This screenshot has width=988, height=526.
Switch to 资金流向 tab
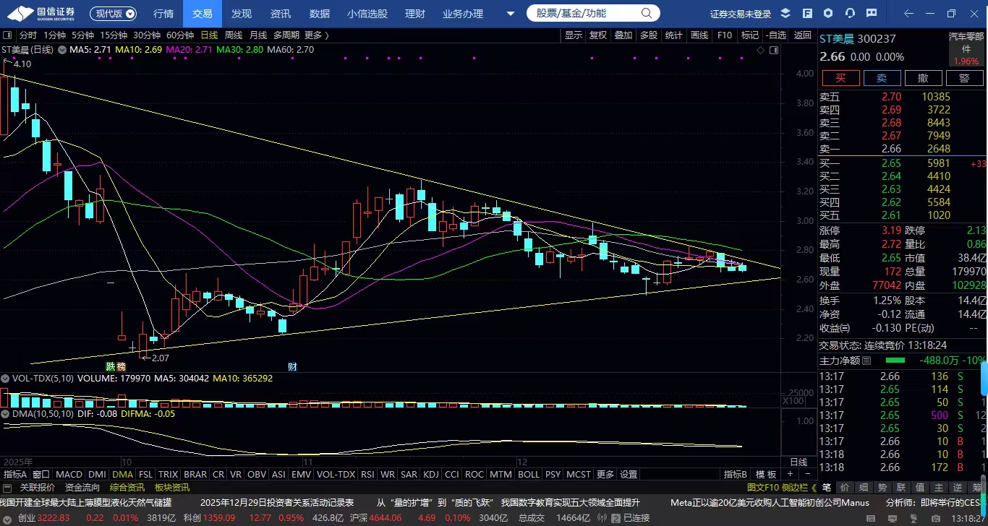[x=82, y=488]
